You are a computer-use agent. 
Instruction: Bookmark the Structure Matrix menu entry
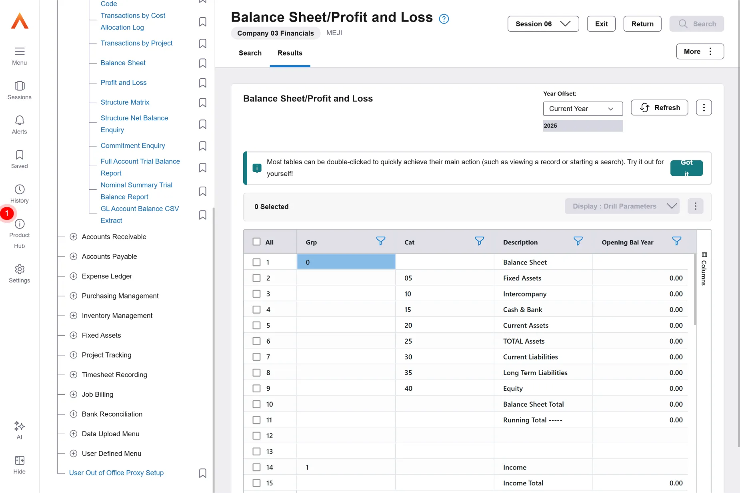tap(203, 103)
